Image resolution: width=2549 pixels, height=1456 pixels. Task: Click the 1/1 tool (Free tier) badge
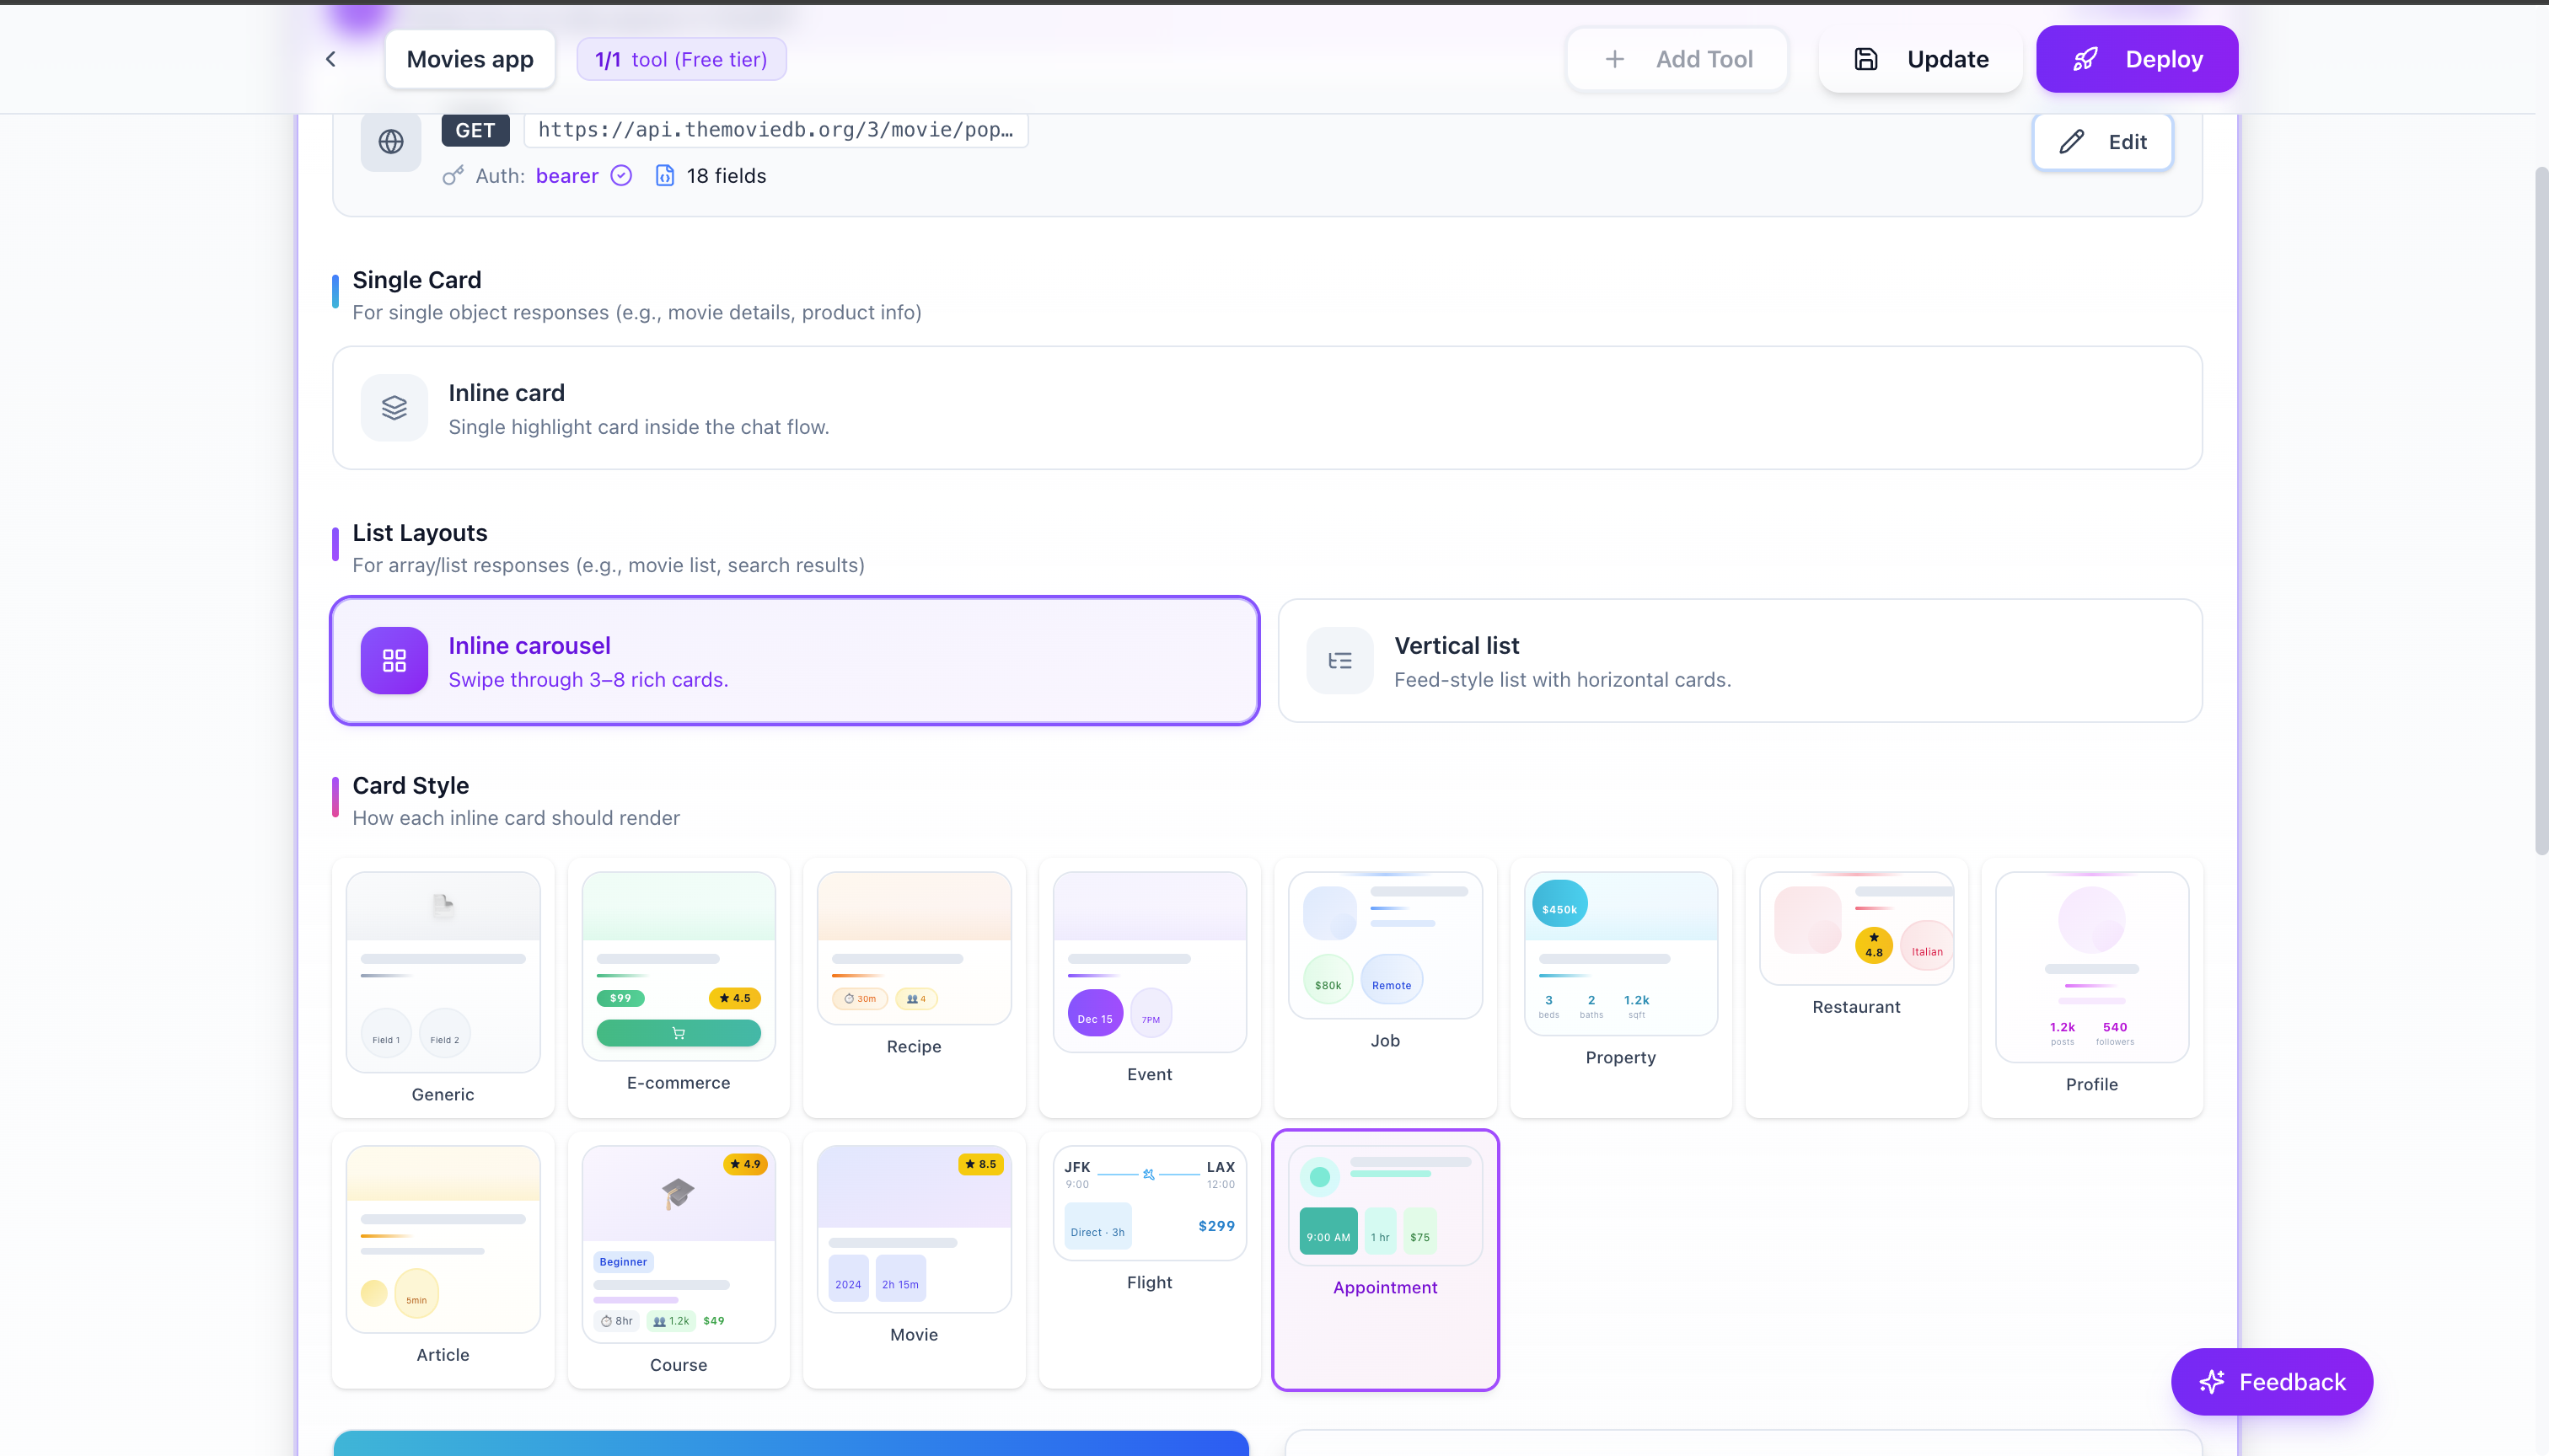pos(681,59)
